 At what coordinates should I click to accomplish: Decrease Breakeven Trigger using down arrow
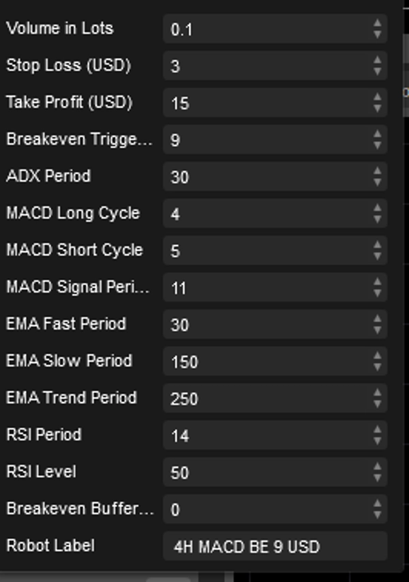pyautogui.click(x=379, y=144)
